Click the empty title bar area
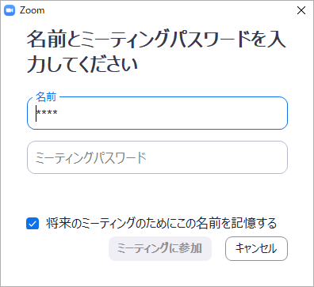The height and width of the screenshot is (287, 314). [x=169, y=10]
